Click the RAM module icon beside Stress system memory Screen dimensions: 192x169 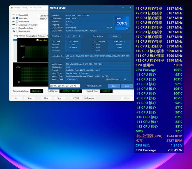tap(13, 25)
